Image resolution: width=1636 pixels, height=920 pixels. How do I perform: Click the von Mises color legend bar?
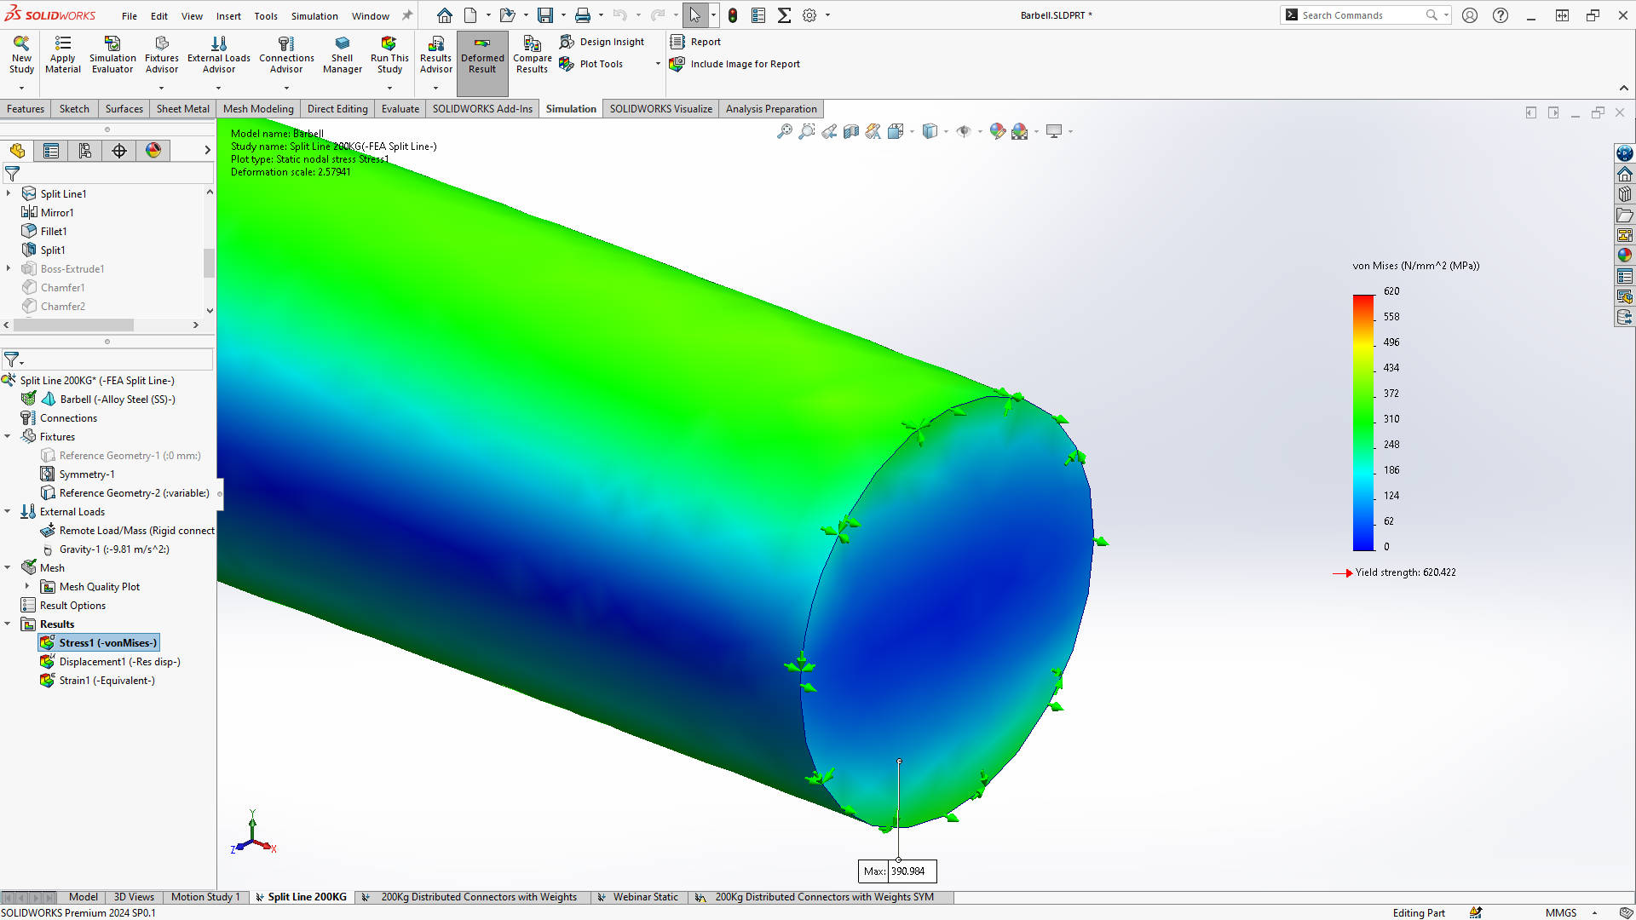(1363, 423)
